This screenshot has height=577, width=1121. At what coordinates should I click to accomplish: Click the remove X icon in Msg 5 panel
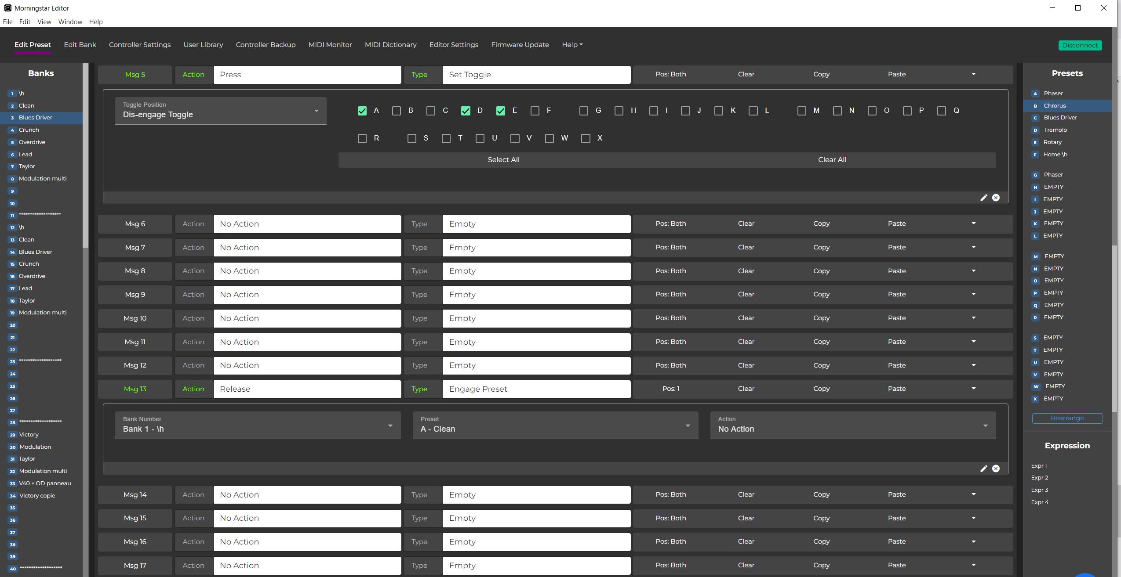coord(996,198)
